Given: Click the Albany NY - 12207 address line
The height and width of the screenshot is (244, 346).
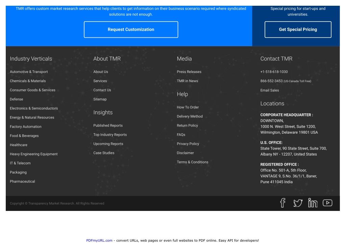Looking at the screenshot, I should 289,154.
